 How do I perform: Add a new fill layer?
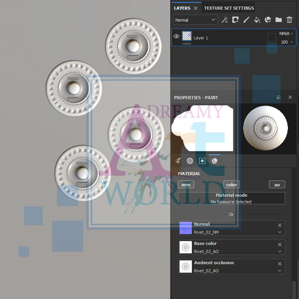[257, 20]
